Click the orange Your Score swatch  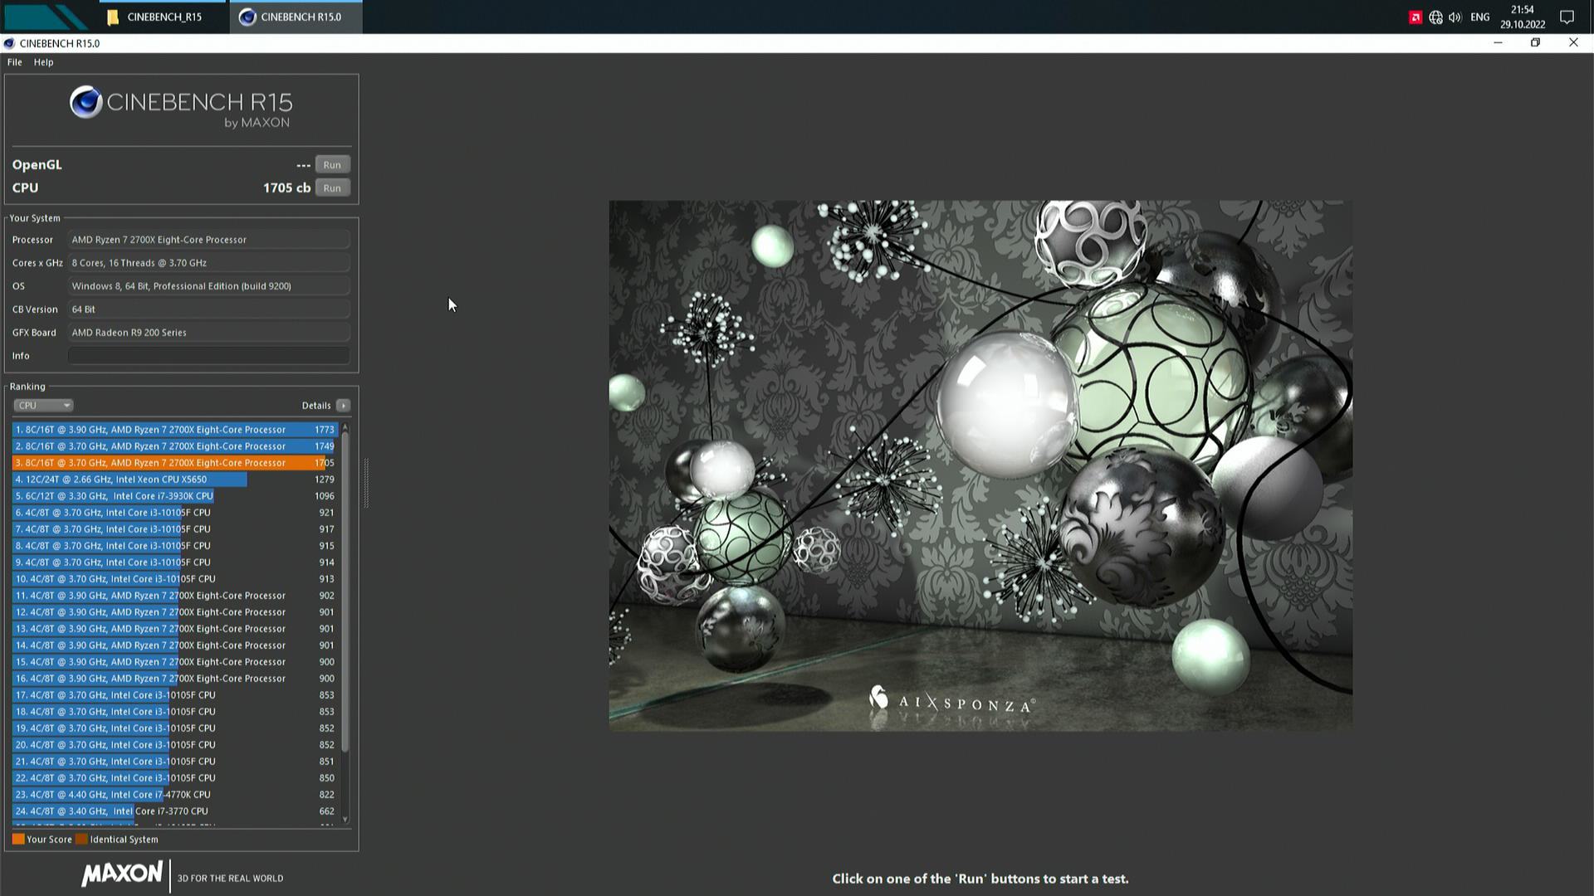pos(18,840)
